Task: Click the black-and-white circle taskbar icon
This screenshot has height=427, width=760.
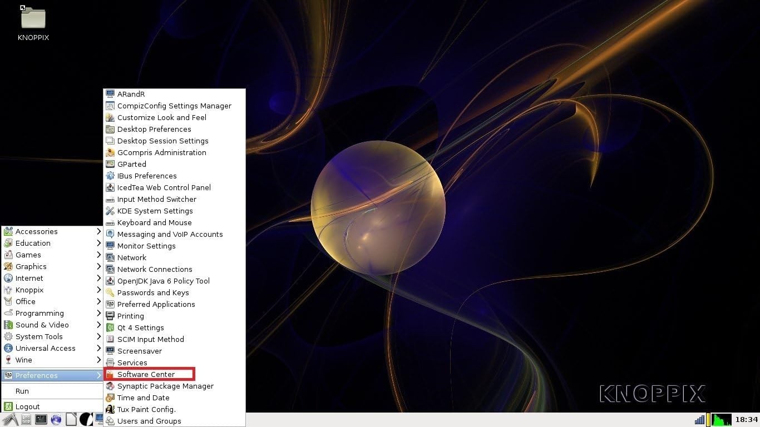Action: (x=86, y=420)
